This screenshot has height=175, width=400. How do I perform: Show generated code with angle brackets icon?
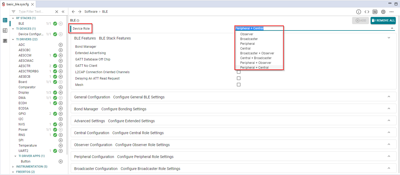coord(367,12)
